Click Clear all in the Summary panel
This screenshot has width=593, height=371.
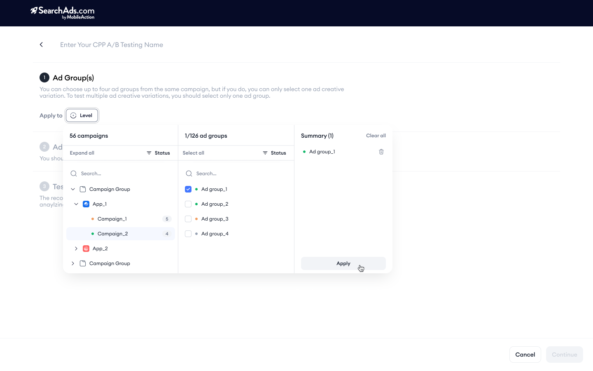[x=376, y=135]
